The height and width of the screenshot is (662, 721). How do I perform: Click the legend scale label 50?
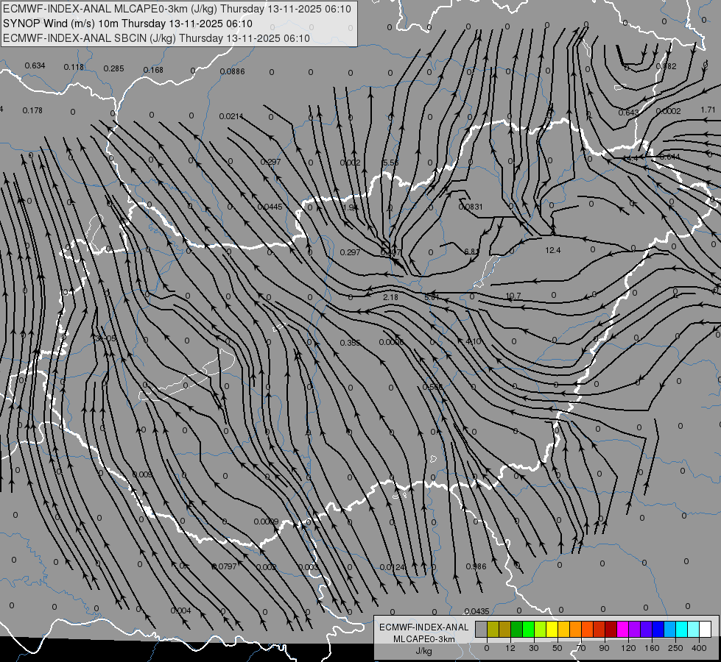pyautogui.click(x=558, y=648)
